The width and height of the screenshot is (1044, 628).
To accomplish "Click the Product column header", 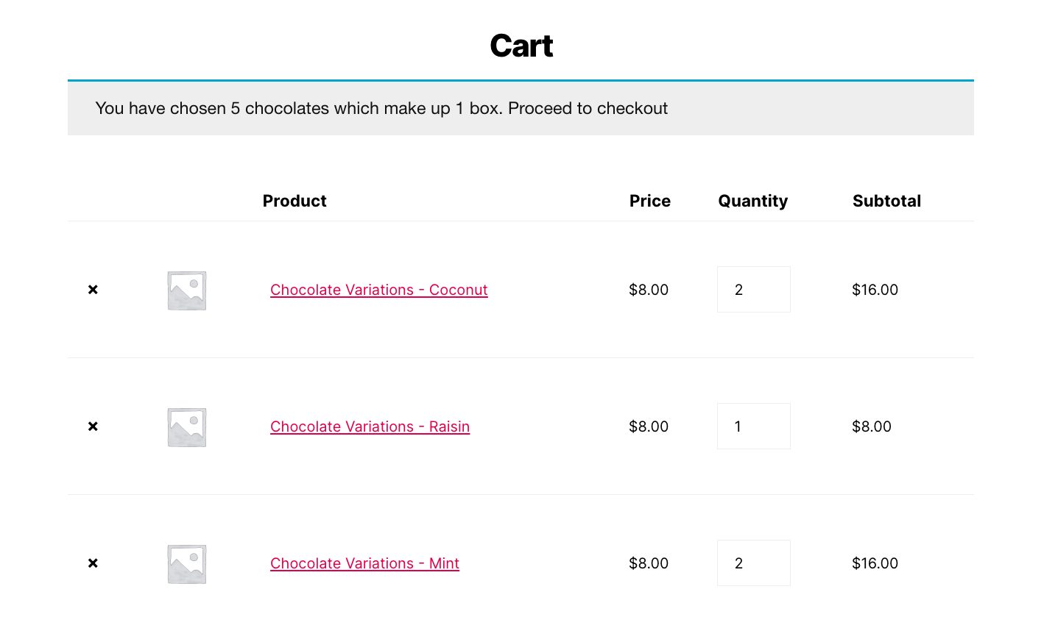I will coord(294,201).
